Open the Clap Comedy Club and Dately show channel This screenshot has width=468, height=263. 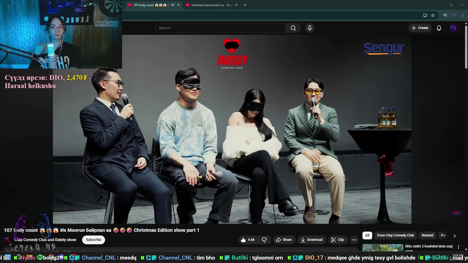point(45,240)
